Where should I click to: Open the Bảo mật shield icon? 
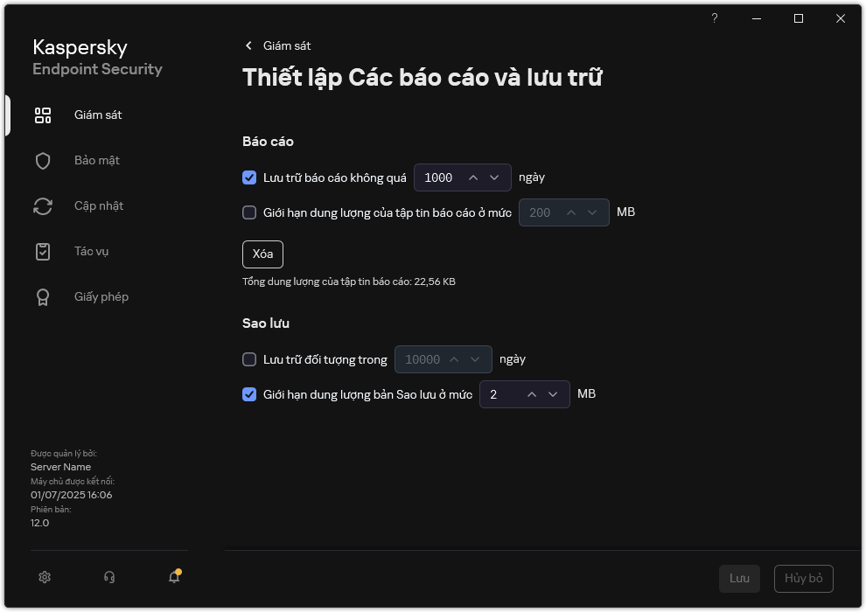(43, 161)
